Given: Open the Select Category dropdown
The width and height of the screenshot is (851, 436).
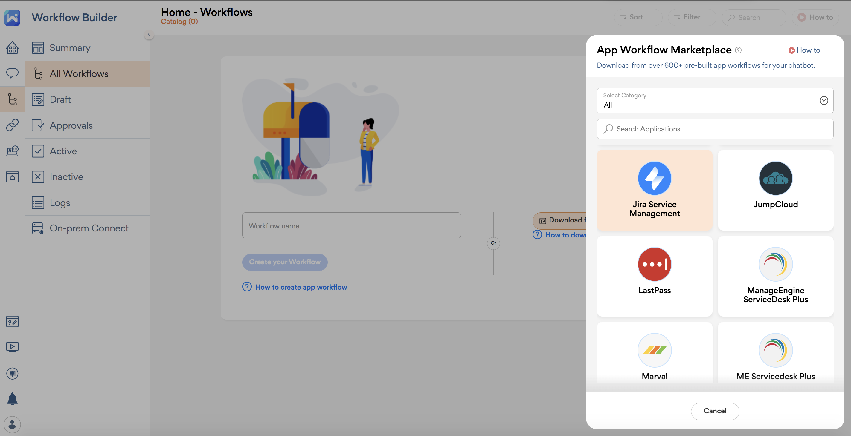Looking at the screenshot, I should (715, 100).
